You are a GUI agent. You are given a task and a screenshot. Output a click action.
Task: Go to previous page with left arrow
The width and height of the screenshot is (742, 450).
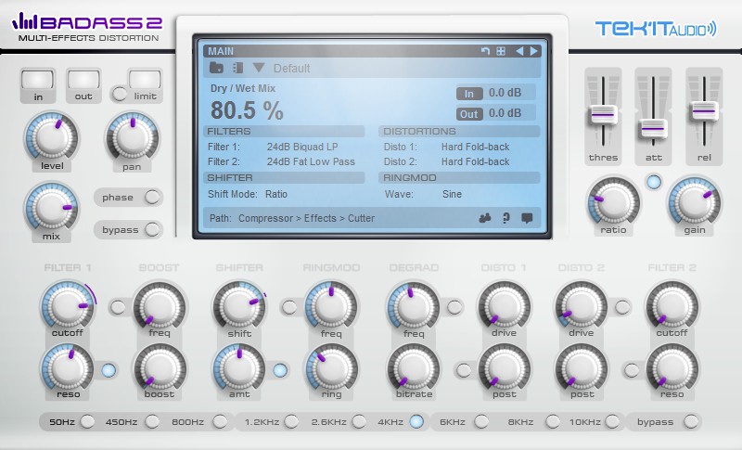tap(519, 51)
